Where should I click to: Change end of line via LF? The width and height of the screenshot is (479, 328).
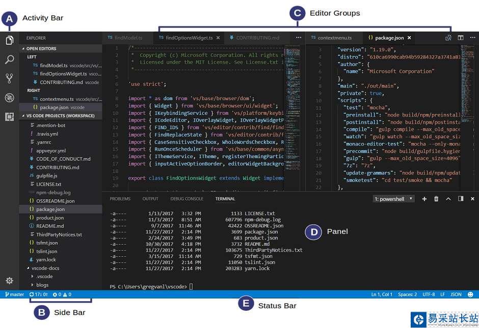442,294
